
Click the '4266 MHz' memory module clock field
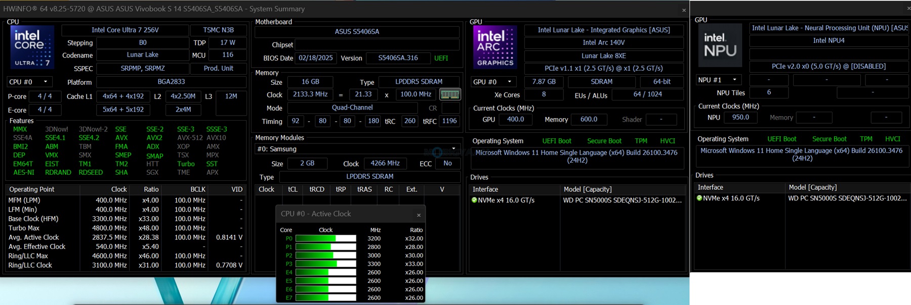pyautogui.click(x=385, y=164)
